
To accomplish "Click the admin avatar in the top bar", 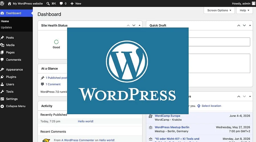I will click(x=253, y=3).
